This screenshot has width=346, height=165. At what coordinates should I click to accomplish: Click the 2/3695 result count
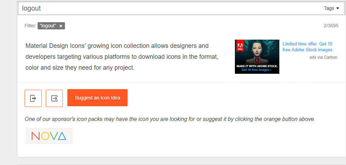pos(331,26)
